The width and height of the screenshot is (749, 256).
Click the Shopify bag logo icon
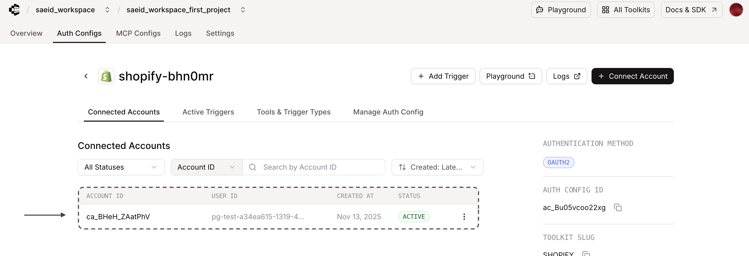tap(106, 76)
